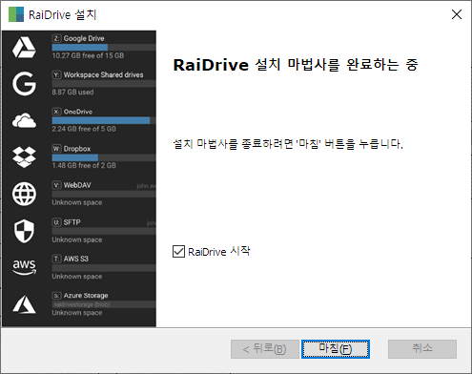Click the X: drive letter badge
The height and width of the screenshot is (374, 472).
(x=56, y=112)
